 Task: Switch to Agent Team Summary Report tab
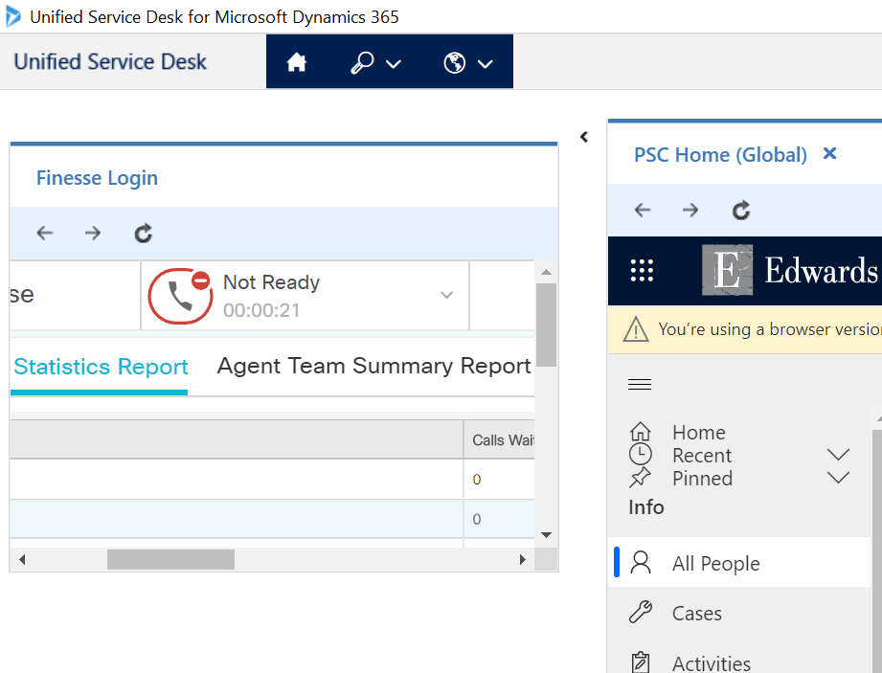373,366
